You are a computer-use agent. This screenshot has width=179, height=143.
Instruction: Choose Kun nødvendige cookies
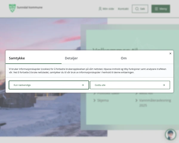[x=49, y=85]
